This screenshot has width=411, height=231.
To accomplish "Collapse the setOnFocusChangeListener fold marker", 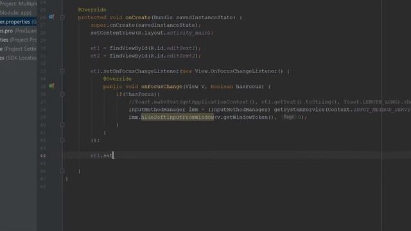I will click(62, 71).
